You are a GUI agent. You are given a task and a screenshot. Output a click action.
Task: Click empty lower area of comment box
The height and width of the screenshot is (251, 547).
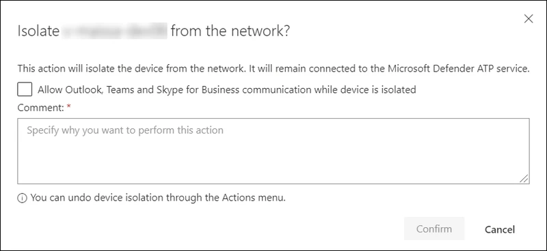(273, 164)
